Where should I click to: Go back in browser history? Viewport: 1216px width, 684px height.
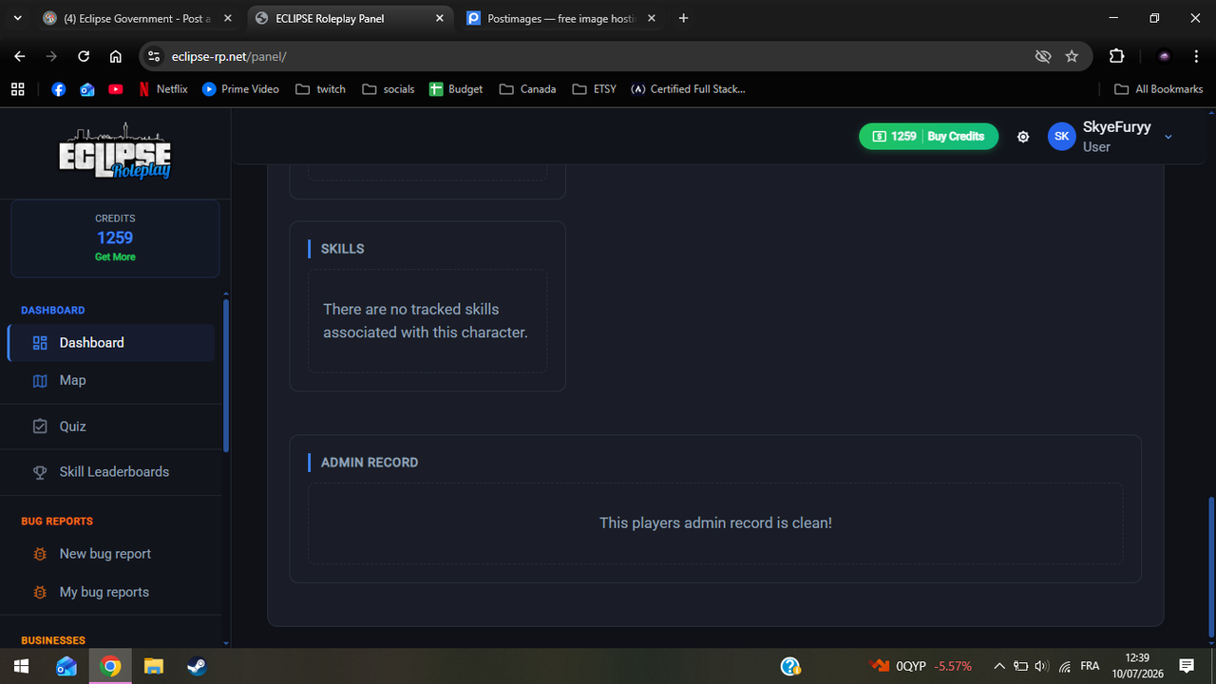20,56
